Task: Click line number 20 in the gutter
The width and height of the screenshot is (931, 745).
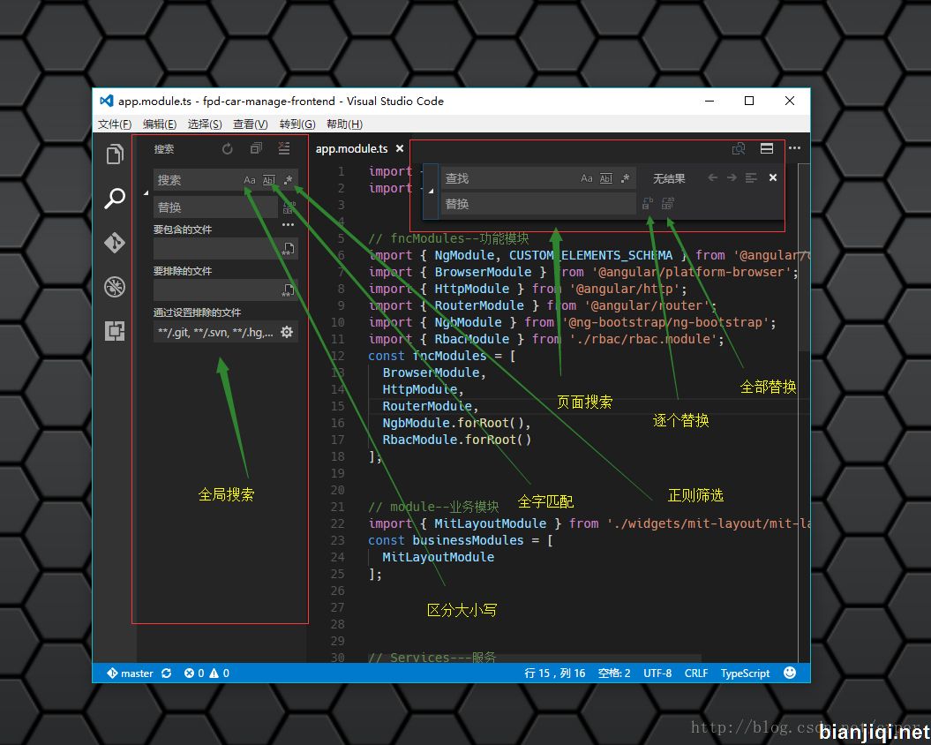Action: click(x=337, y=490)
